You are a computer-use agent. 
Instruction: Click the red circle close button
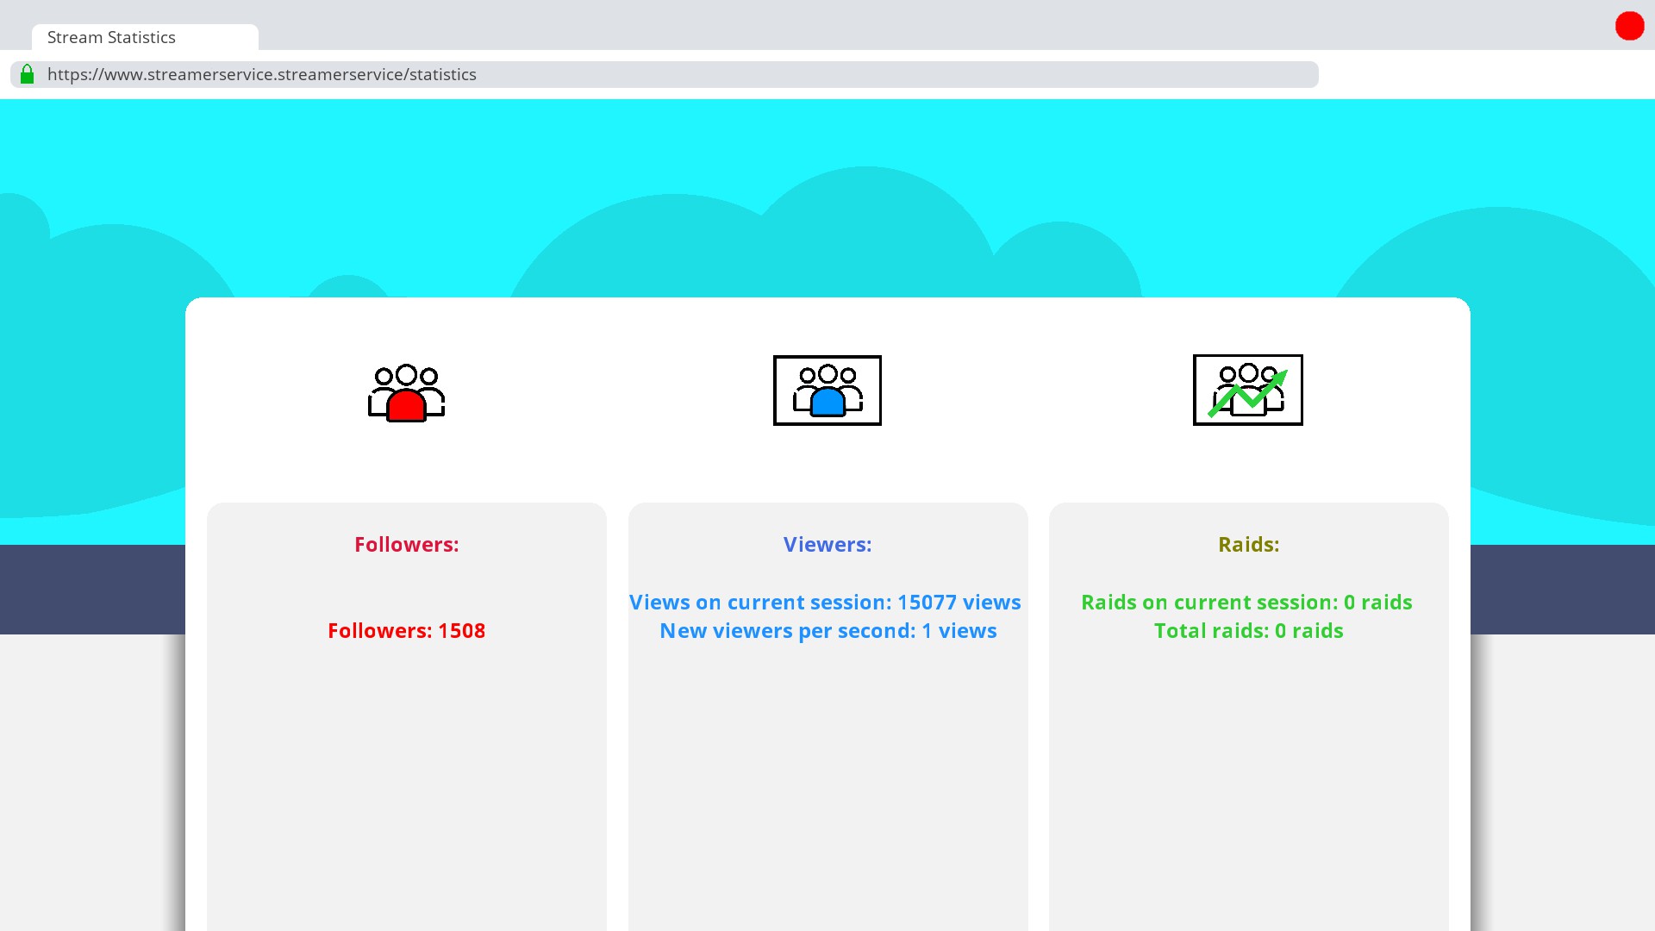pos(1629,26)
